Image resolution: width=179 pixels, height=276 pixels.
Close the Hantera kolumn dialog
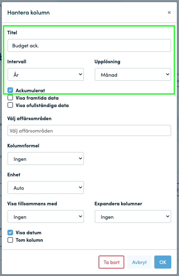[169, 12]
